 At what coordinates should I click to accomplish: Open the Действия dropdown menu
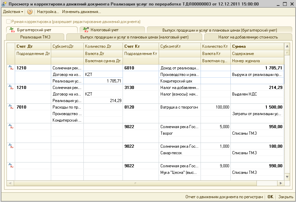point(13,12)
